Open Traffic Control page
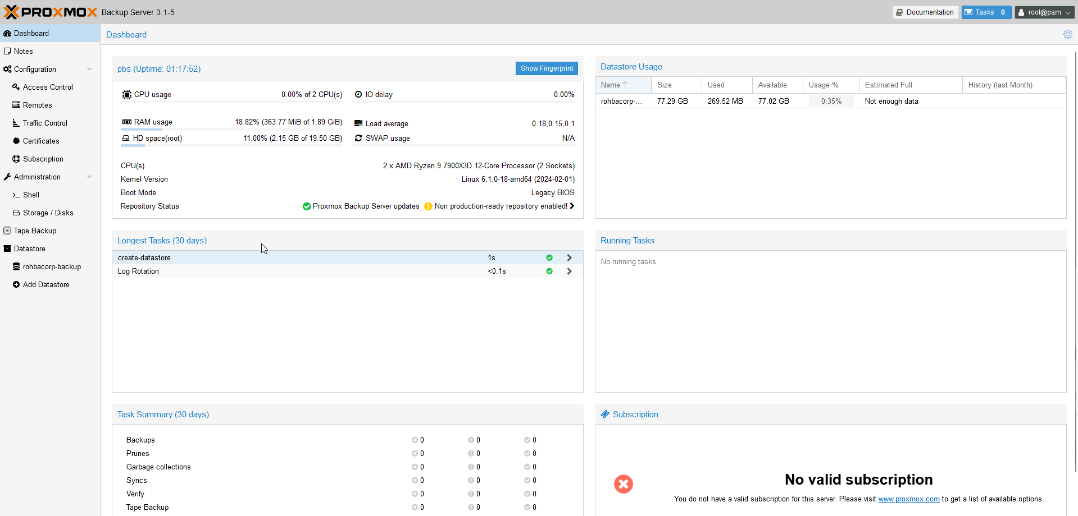The width and height of the screenshot is (1078, 516). coord(50,123)
